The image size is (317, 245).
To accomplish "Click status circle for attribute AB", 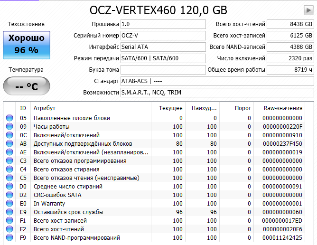I will coord(9,143).
